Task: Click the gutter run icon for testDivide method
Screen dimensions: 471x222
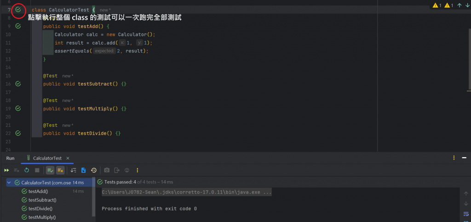Action: (18, 133)
